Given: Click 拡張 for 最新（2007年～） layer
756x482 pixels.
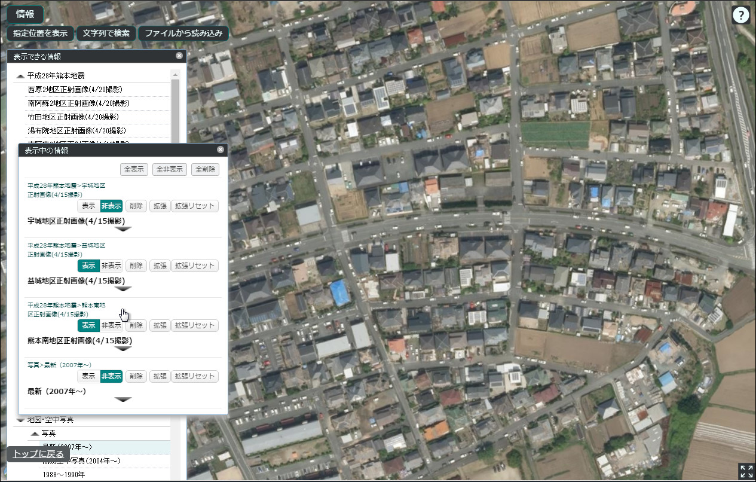Looking at the screenshot, I should 159,376.
